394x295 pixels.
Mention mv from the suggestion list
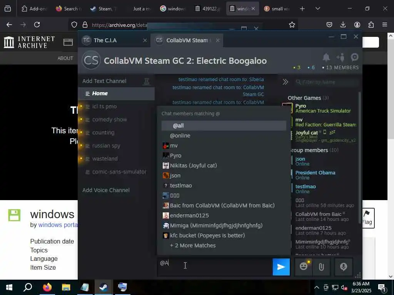tap(224, 146)
